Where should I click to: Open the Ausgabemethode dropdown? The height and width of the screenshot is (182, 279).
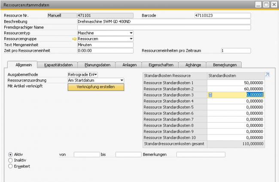coord(96,74)
